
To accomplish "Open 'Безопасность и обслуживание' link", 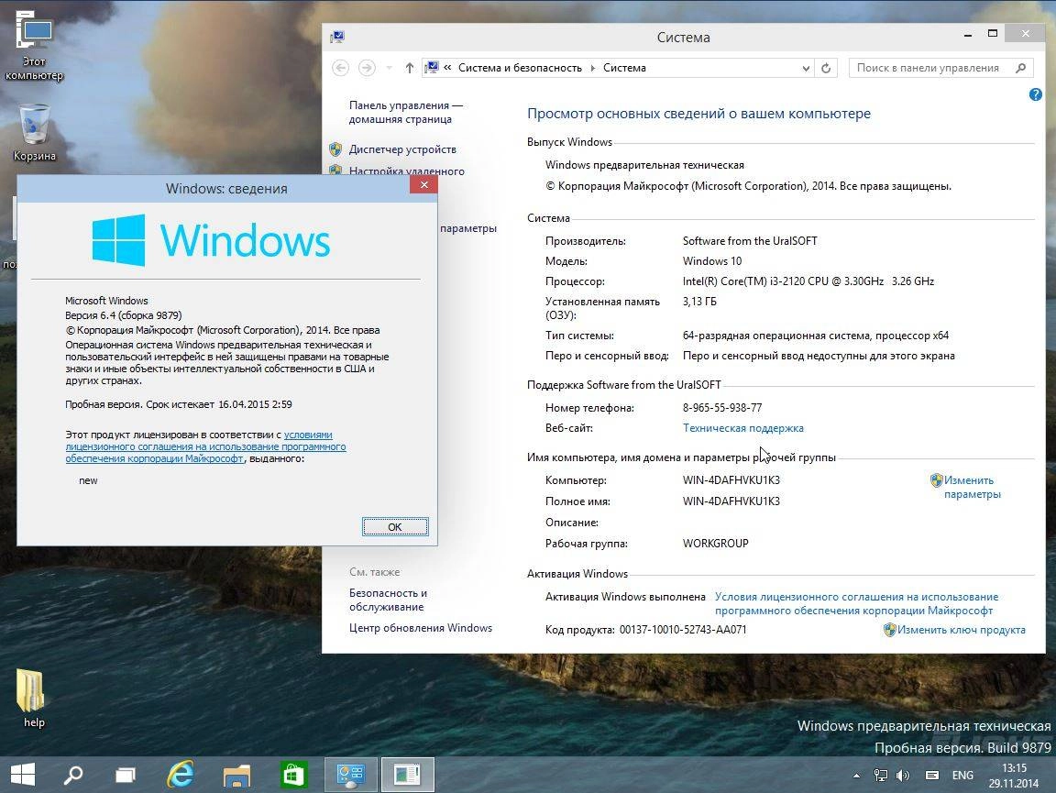I will click(388, 600).
